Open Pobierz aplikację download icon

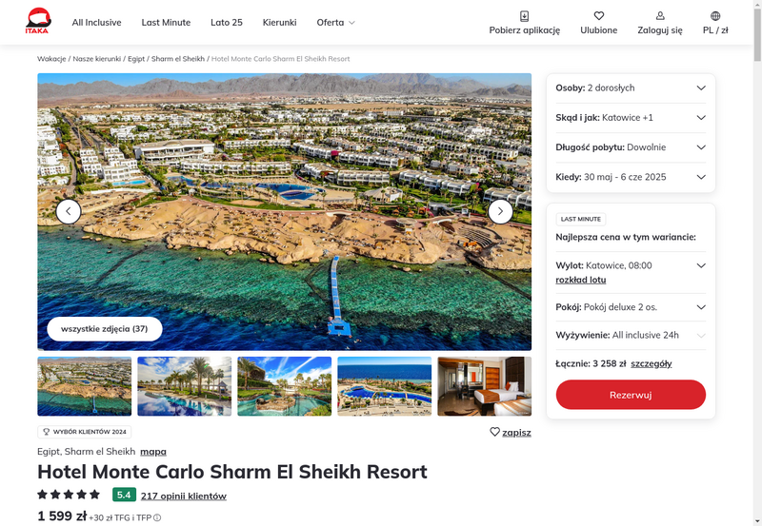pyautogui.click(x=525, y=16)
